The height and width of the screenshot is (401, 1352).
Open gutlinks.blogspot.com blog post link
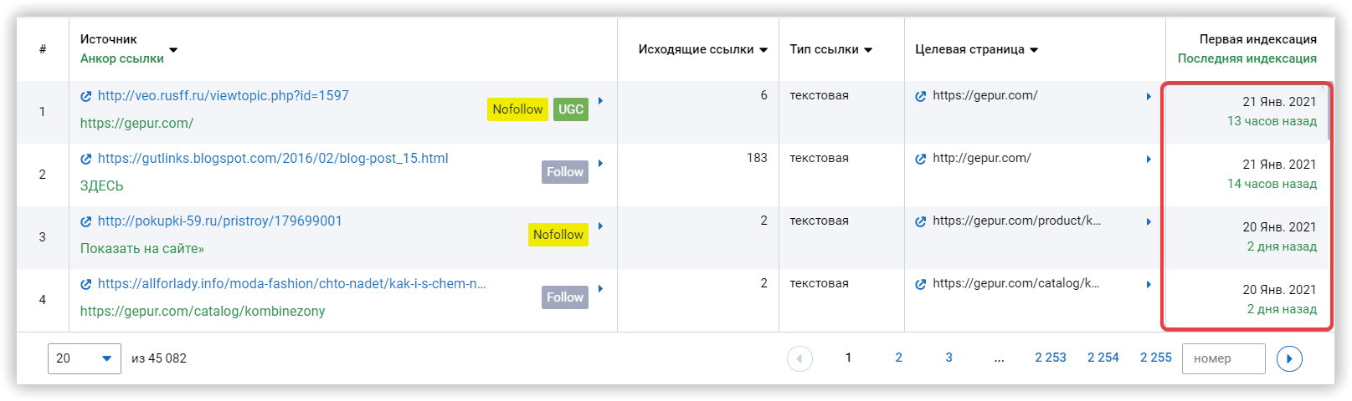273,159
